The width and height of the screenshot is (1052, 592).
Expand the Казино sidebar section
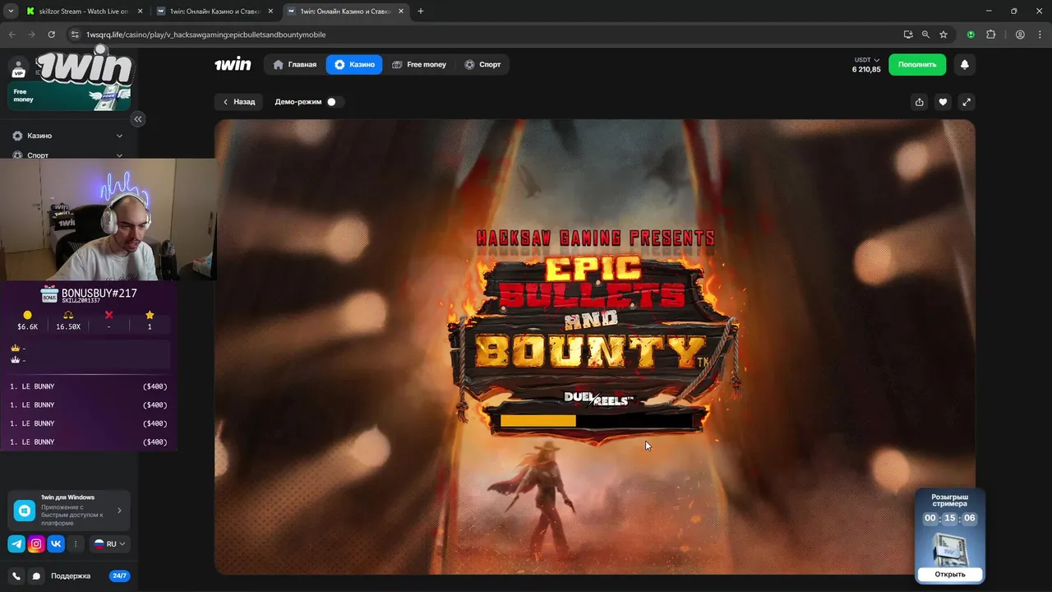67,136
